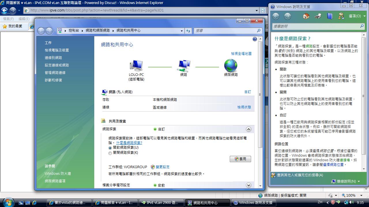369x207 pixels.
Task: Open the 離線說明(N) dropdown
Action: [x=346, y=181]
